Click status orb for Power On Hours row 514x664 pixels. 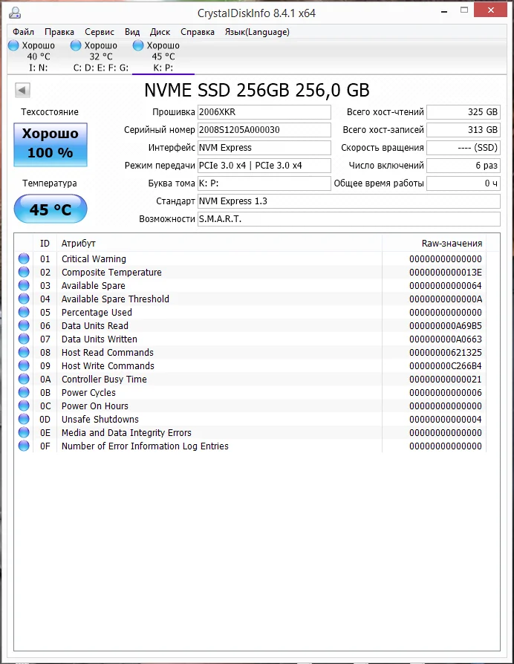tap(24, 406)
